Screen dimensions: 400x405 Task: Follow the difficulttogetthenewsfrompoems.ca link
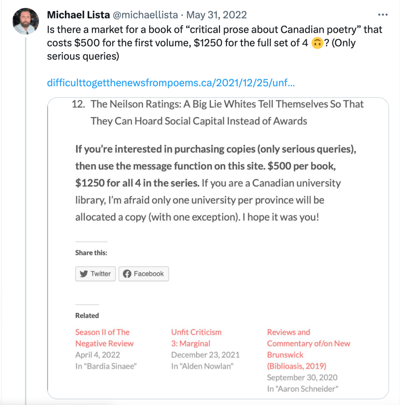[x=170, y=83]
